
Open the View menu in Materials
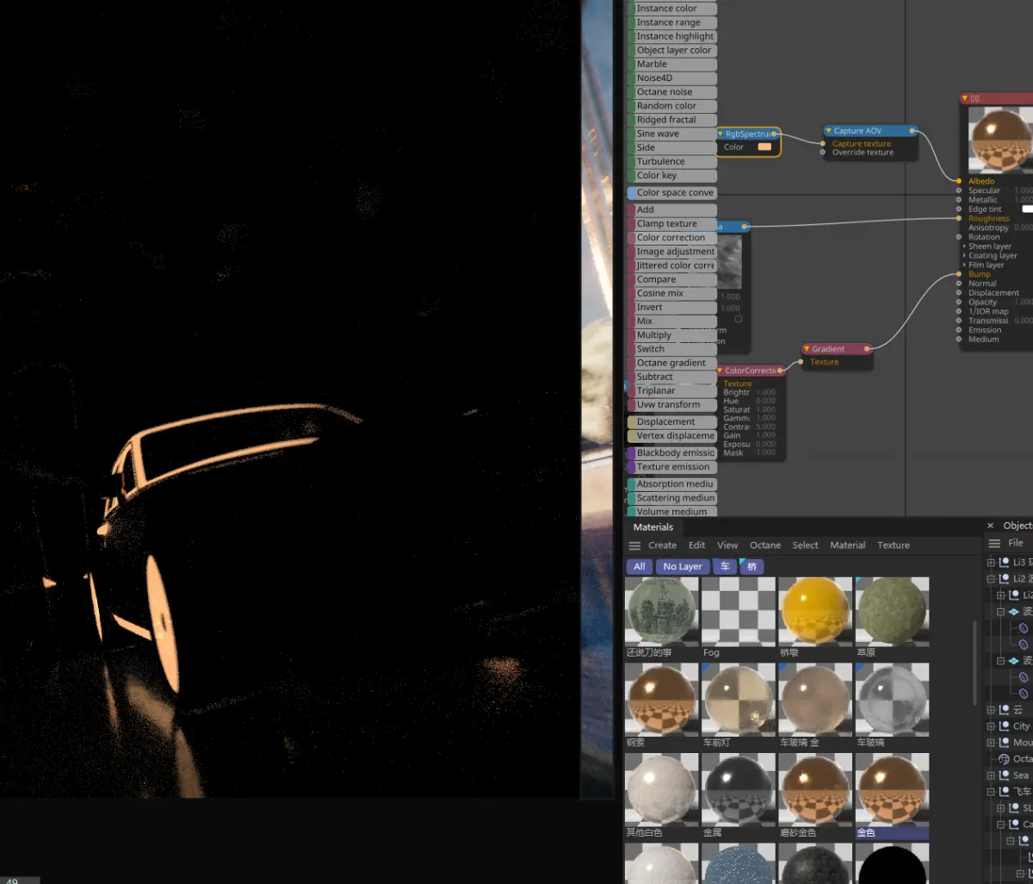pos(727,545)
